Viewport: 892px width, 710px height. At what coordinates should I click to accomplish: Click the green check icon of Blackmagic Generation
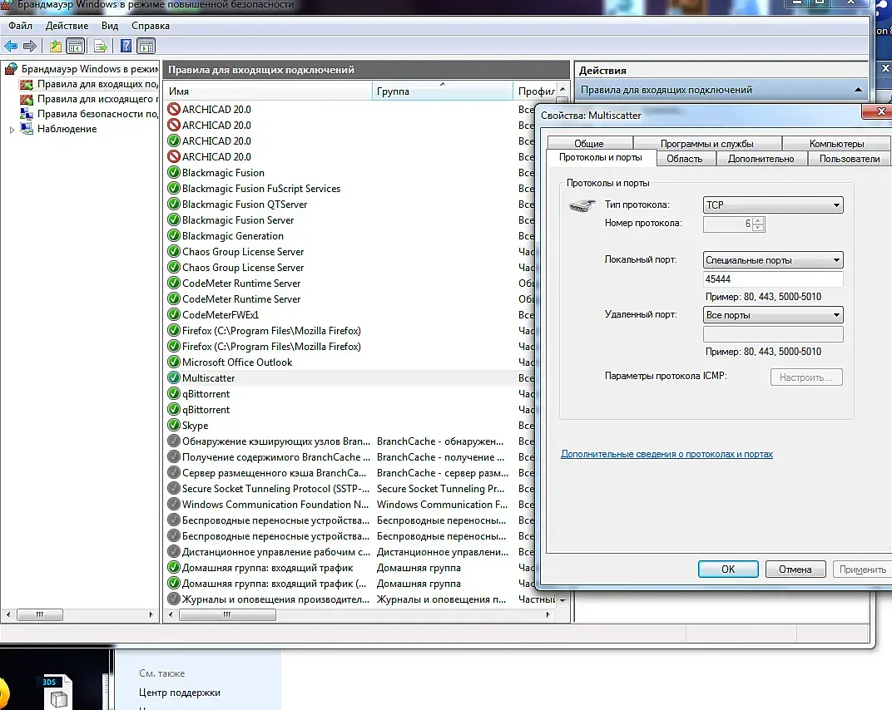[174, 236]
